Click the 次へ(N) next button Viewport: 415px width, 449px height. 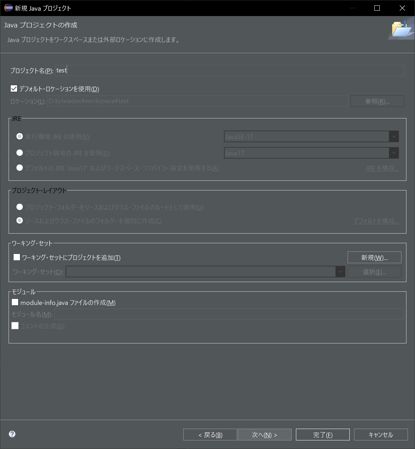tap(265, 434)
